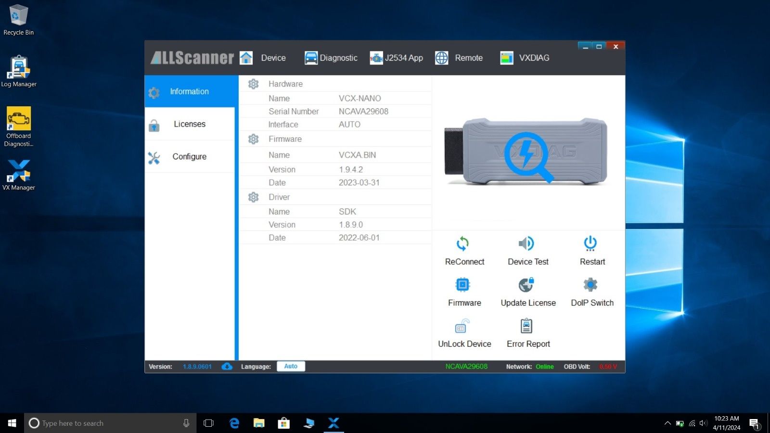
Task: Open Microsoft Edge from the taskbar
Action: click(234, 423)
